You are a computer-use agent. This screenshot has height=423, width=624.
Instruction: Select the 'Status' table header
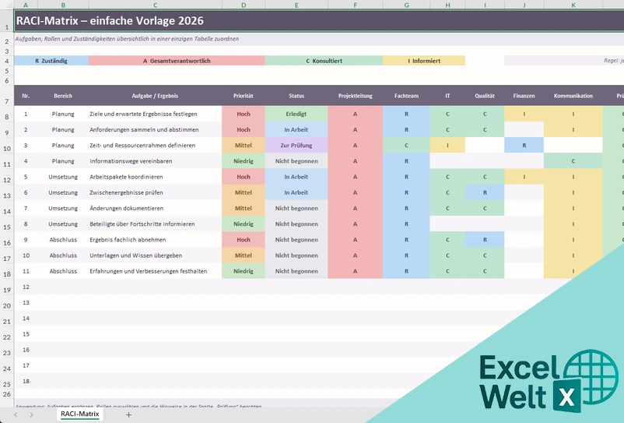tap(296, 96)
